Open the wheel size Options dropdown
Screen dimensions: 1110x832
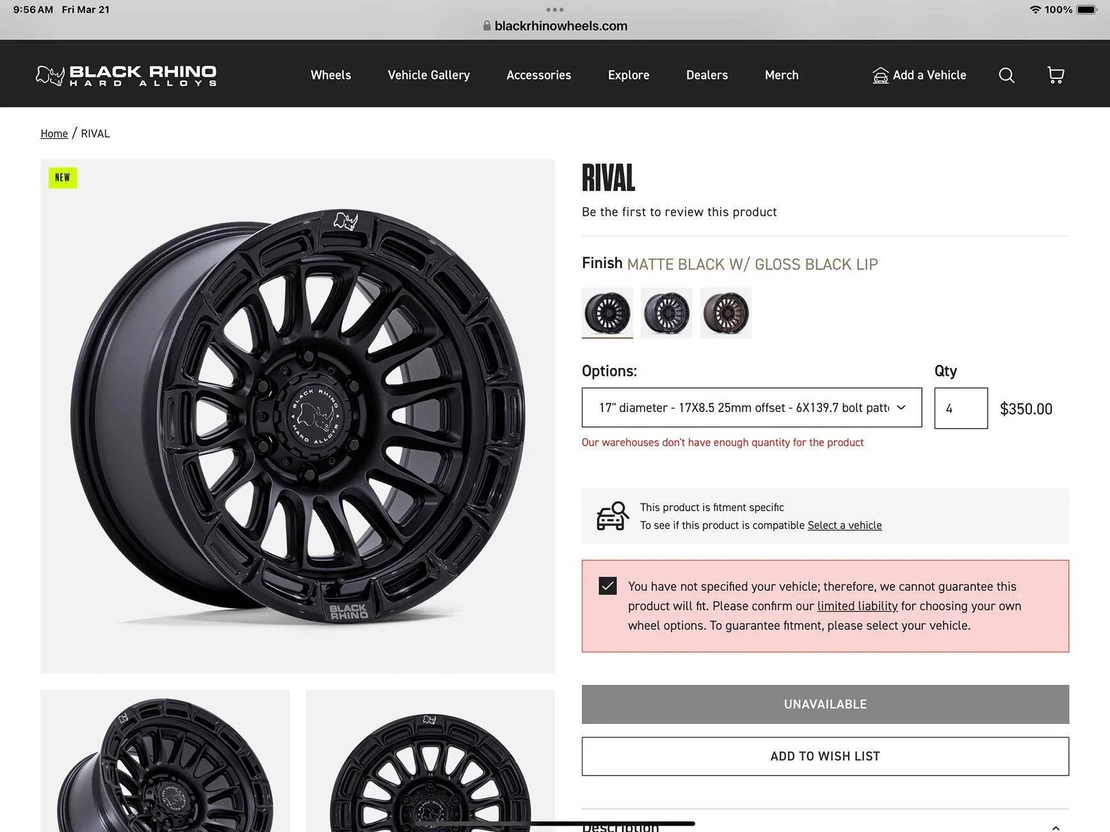pos(752,408)
